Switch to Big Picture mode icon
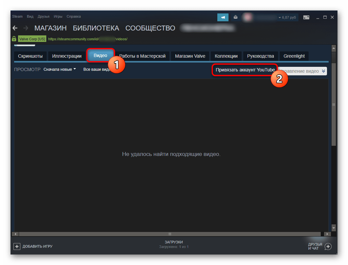 coord(306,17)
